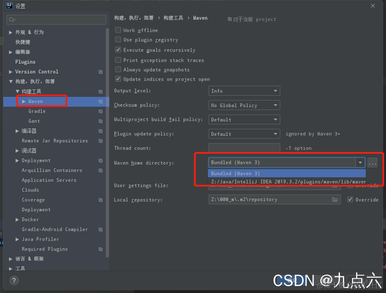Click project-scope icon on the Maven row

[100, 101]
